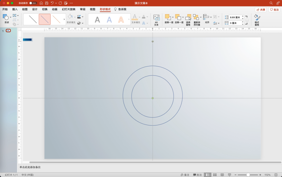Viewport: 282px width, 177px height.
Task: Click the text box insert icon
Action: (x=14, y=15)
